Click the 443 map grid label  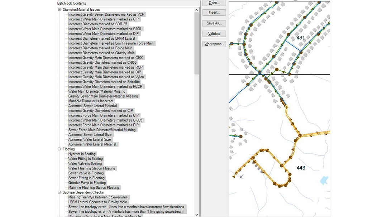click(x=301, y=168)
